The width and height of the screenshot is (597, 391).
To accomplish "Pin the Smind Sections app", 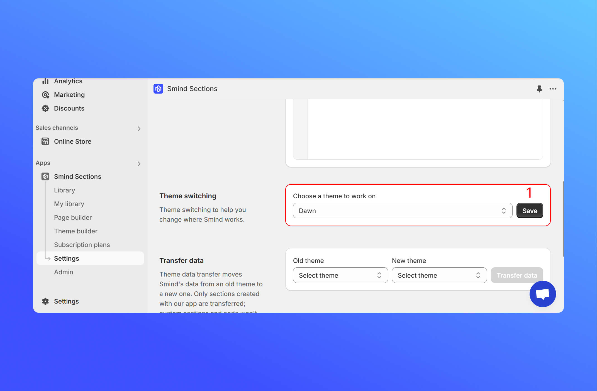I will tap(539, 89).
